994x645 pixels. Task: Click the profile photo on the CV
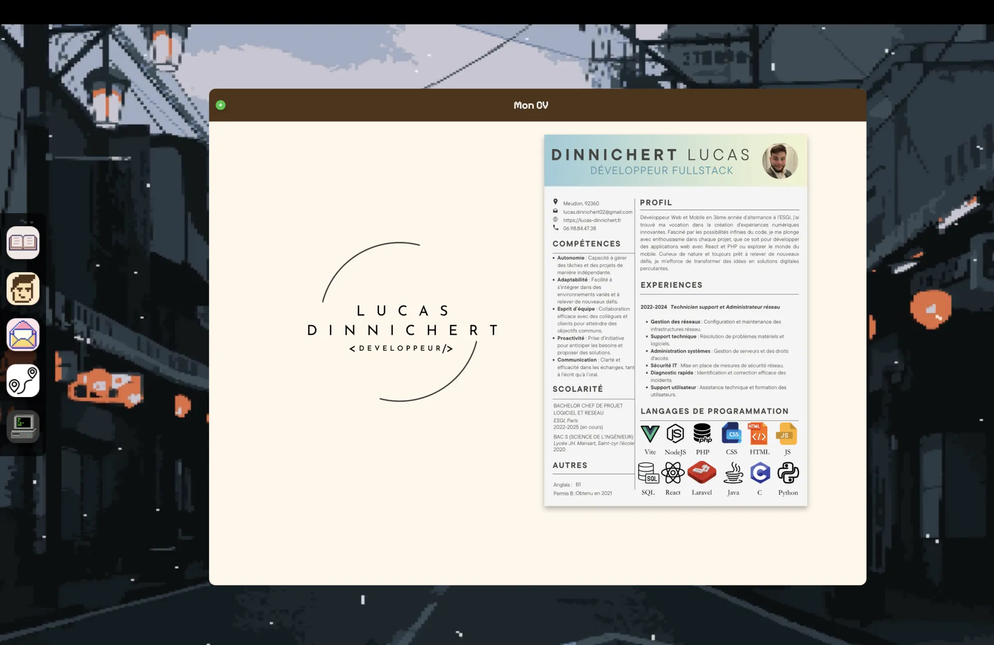coord(780,161)
